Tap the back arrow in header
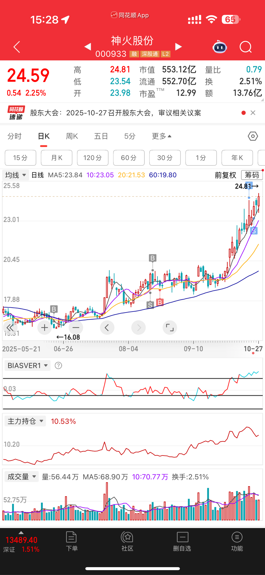265x575 pixels. point(17,47)
